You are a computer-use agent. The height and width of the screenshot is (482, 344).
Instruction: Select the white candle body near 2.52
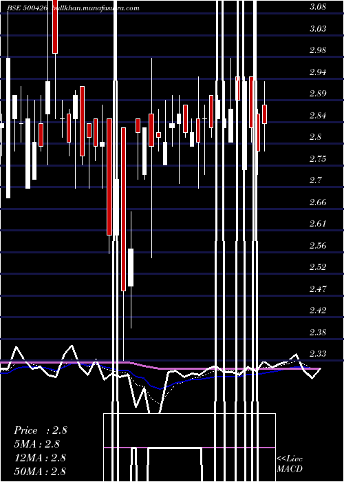coord(131,267)
